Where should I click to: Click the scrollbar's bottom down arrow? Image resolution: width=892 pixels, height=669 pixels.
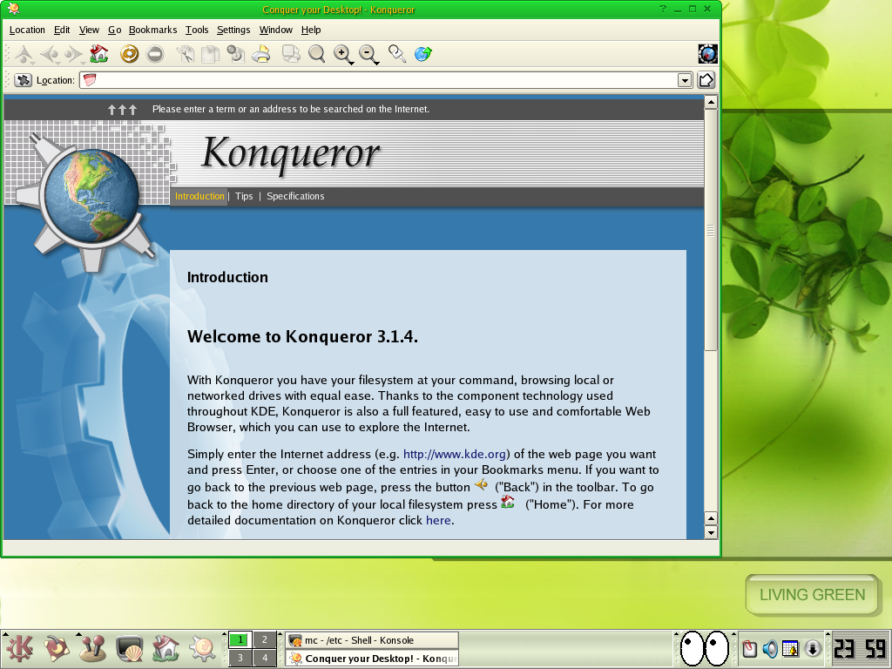(711, 532)
